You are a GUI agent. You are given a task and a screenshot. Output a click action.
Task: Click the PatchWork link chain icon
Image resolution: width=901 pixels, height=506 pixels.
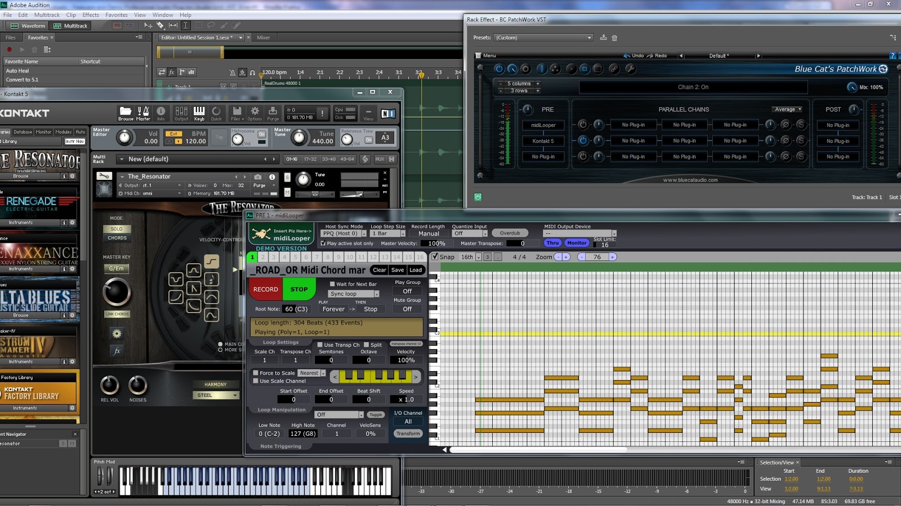point(614,69)
